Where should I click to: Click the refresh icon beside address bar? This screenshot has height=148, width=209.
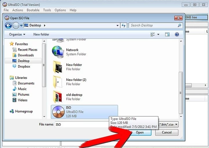click(x=123, y=25)
